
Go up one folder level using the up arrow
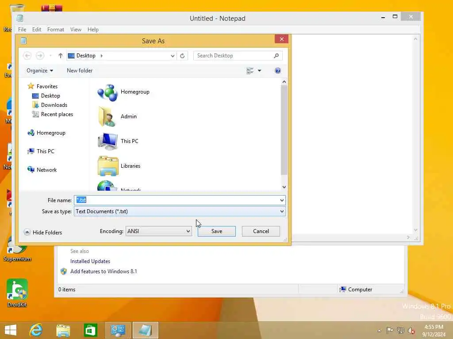click(x=60, y=56)
